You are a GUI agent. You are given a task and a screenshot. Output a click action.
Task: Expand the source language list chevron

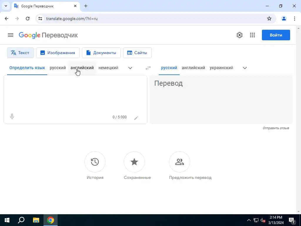(130, 68)
